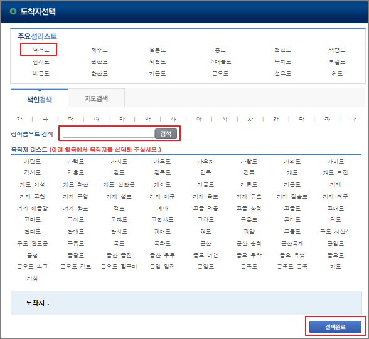Select 가사도 in the destination list
Screen dimensions: 369x339
tap(119, 162)
